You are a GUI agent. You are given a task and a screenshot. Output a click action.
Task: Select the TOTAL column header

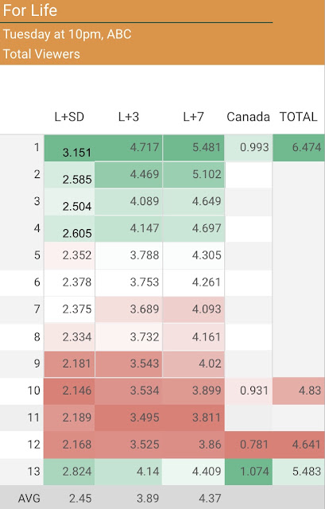[299, 117]
